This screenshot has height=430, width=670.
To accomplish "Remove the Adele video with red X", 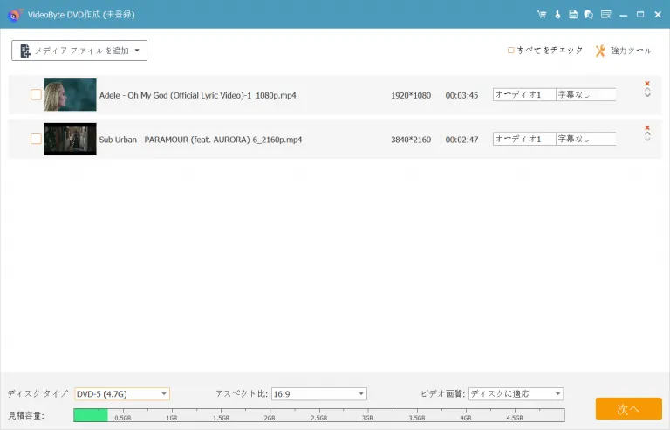I will coord(647,84).
